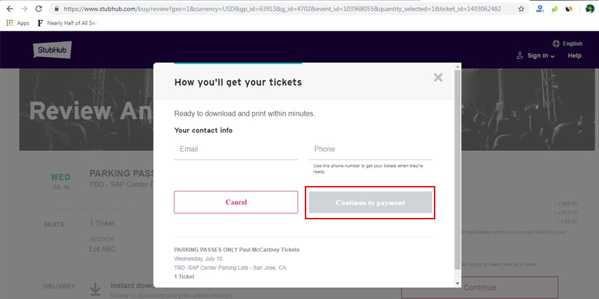Click the green leaf extension icon

pos(554,9)
